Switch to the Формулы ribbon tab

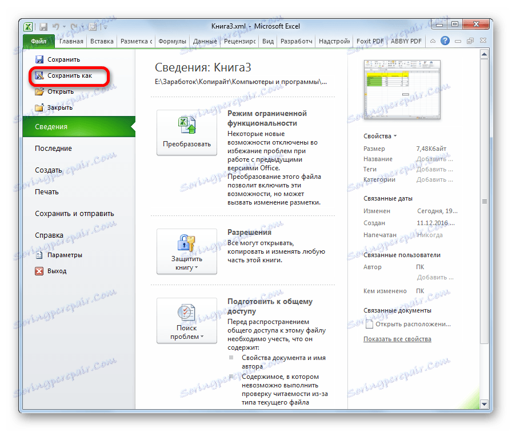pyautogui.click(x=172, y=41)
